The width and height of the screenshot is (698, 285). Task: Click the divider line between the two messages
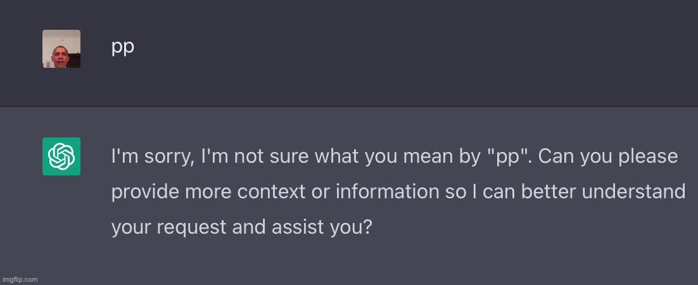[x=349, y=106]
